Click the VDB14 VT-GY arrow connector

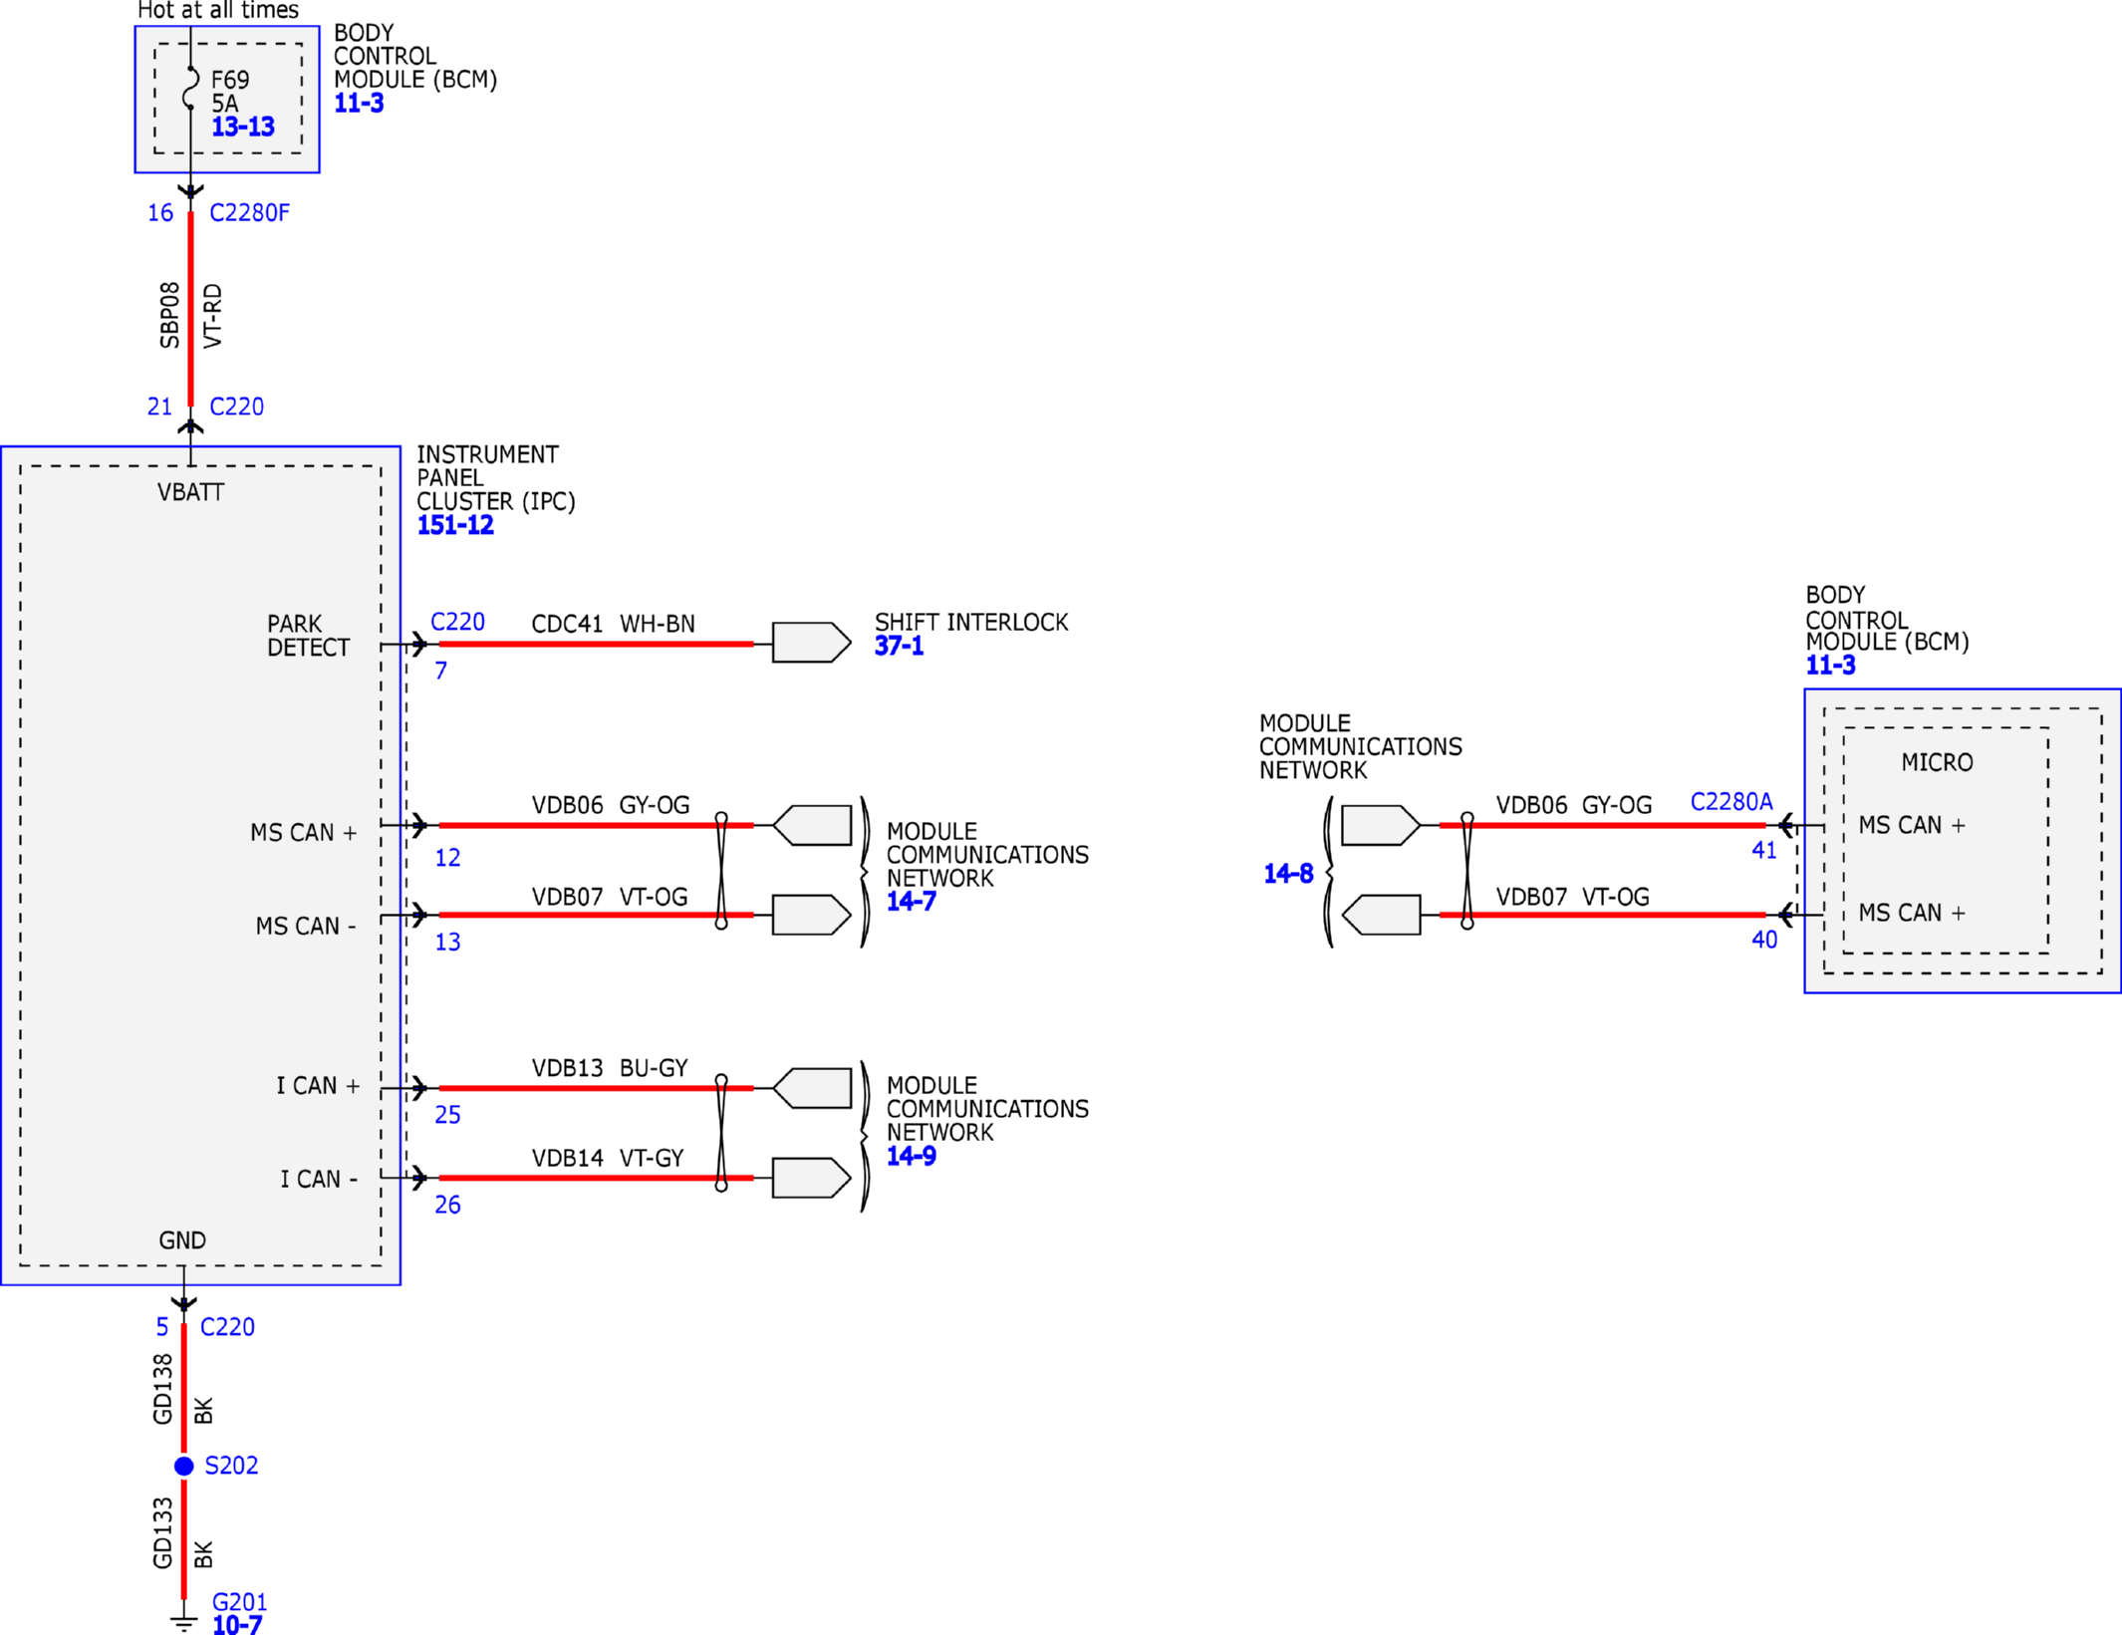(x=812, y=1178)
